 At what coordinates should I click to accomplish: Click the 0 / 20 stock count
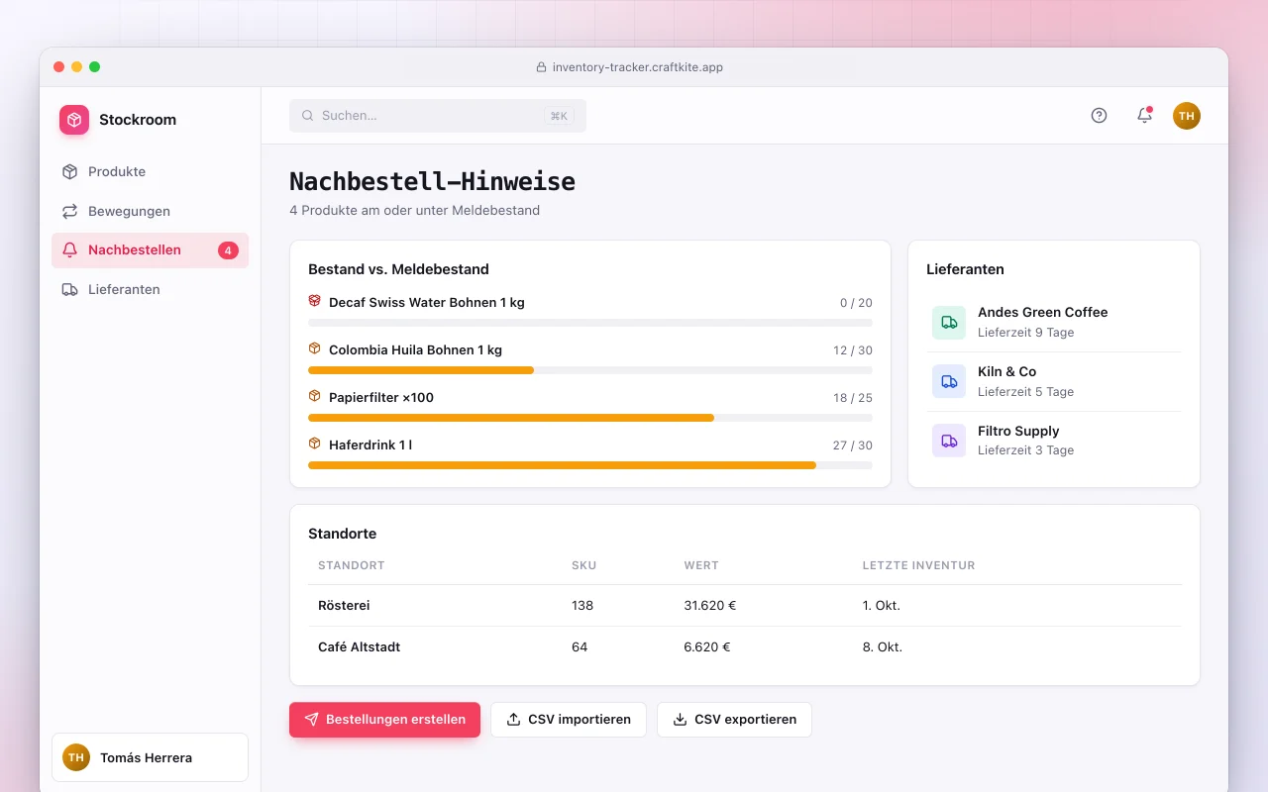click(x=856, y=303)
